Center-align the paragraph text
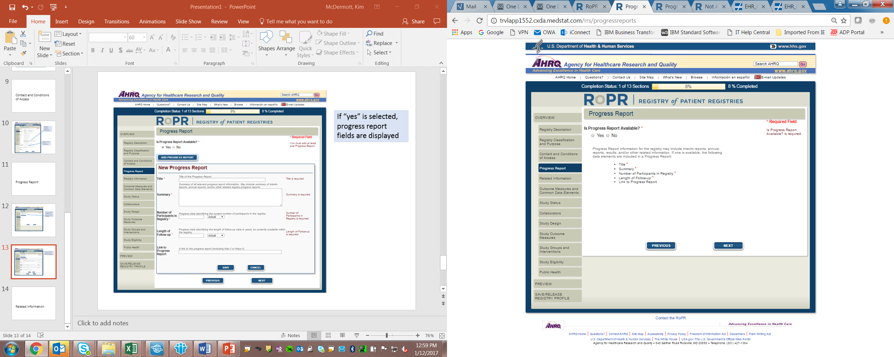This screenshot has height=357, width=894. [x=194, y=50]
